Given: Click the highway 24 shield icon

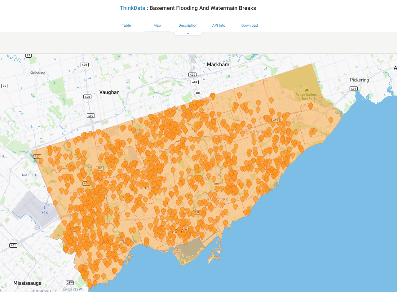Looking at the screenshot, I should pos(4,86).
